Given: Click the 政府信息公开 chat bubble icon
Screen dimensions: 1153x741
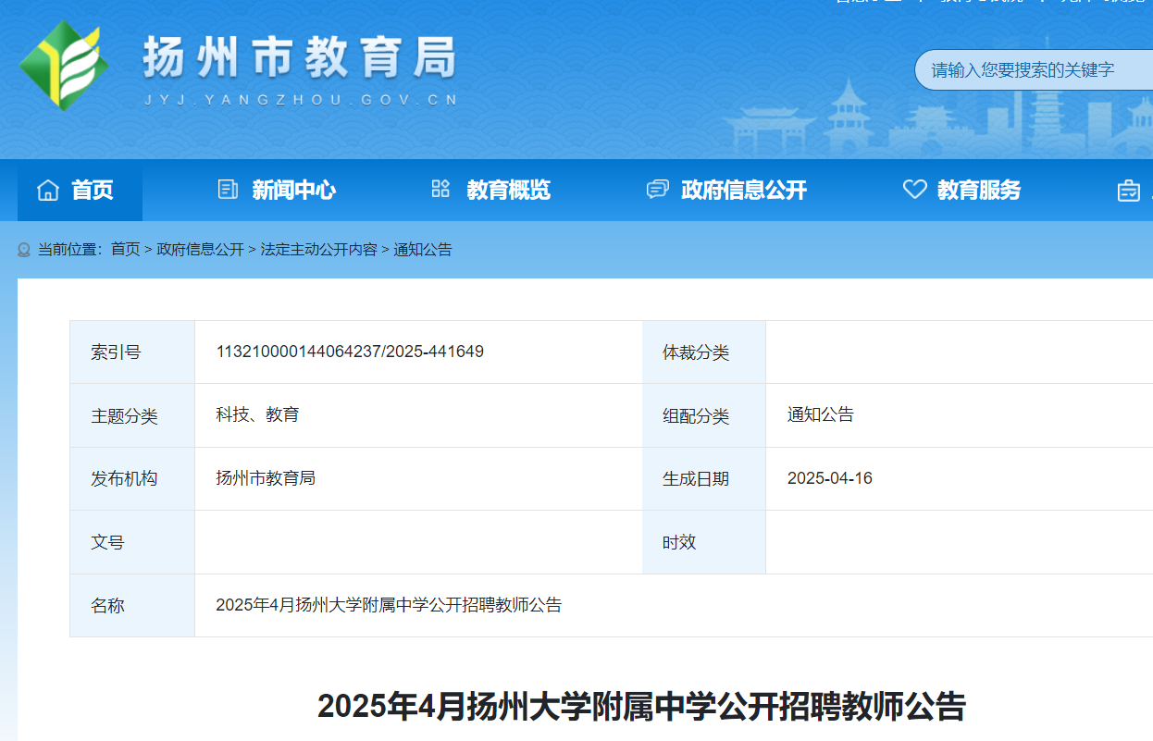Looking at the screenshot, I should (657, 190).
